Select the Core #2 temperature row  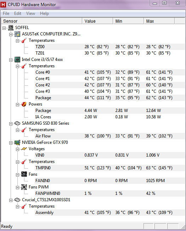[x=110, y=85]
